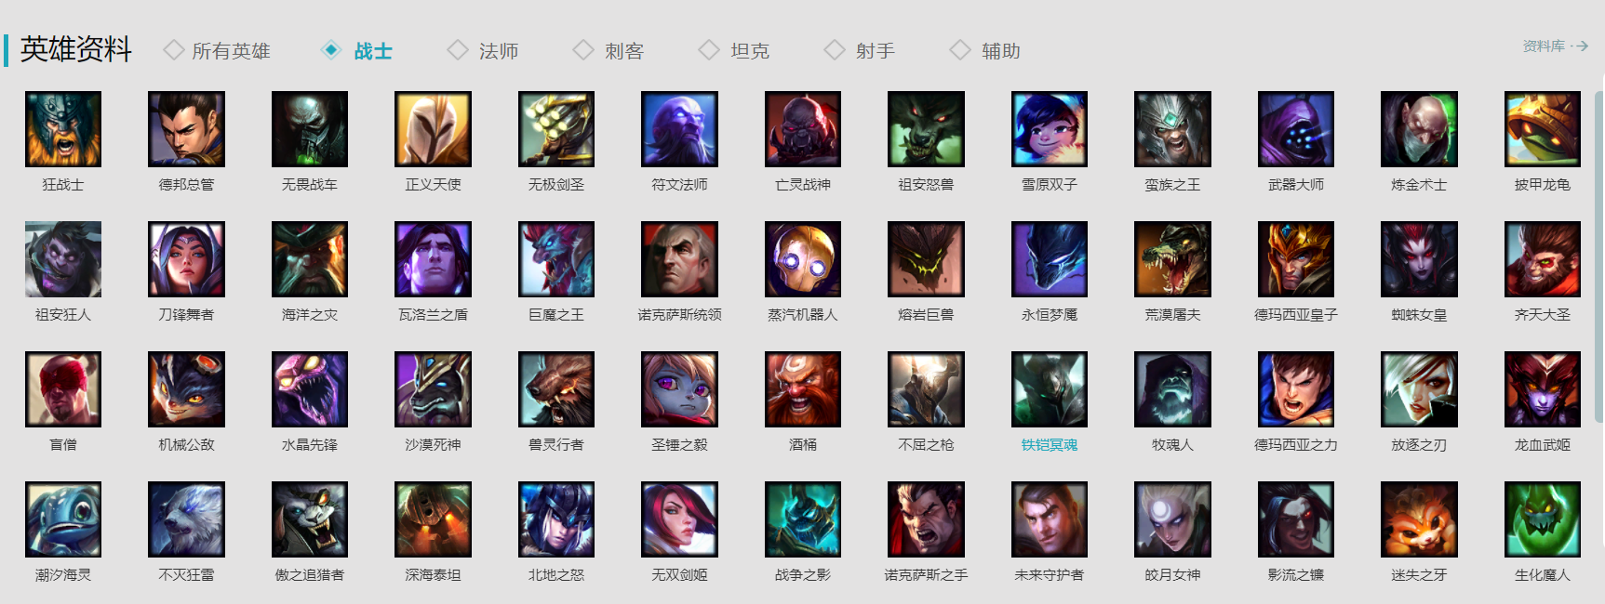Viewport: 1605px width, 604px height.
Task: Open the 潮汐海灵 hero icon
Action: point(63,519)
